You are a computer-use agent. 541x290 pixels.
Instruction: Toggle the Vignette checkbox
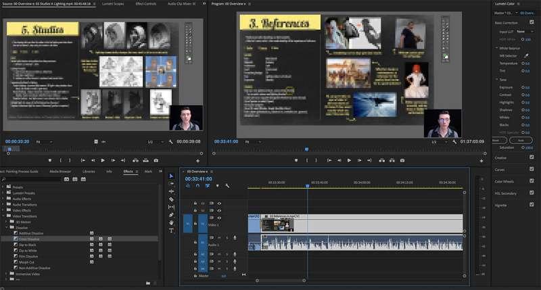point(532,204)
